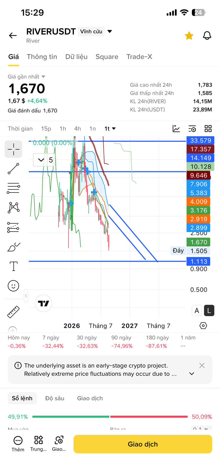The width and height of the screenshot is (220, 476).
Task: Tap the Wi-Fi status icon
Action: (x=184, y=12)
